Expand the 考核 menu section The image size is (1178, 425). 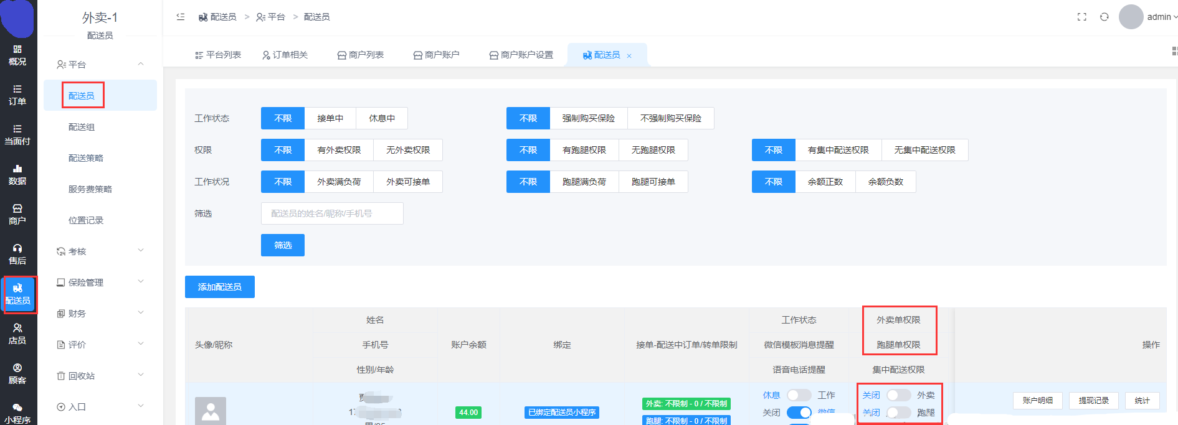pos(100,251)
